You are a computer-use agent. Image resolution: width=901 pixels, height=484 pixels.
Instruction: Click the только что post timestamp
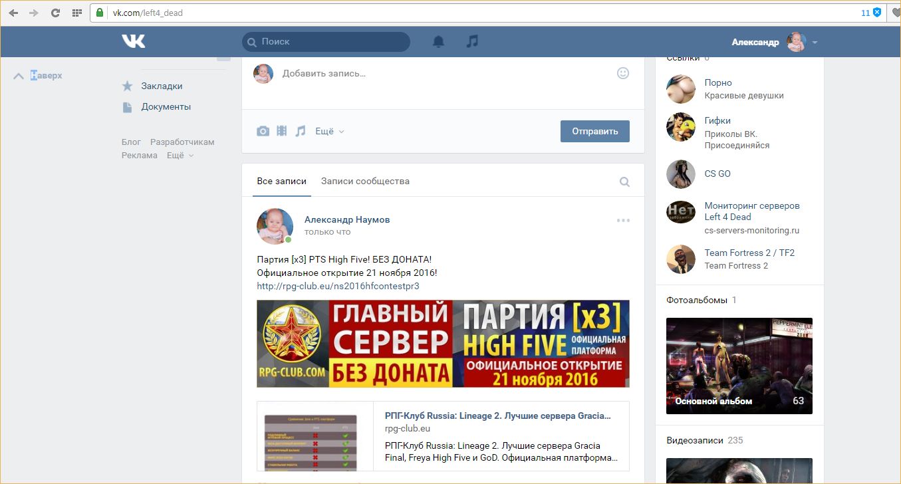click(327, 232)
